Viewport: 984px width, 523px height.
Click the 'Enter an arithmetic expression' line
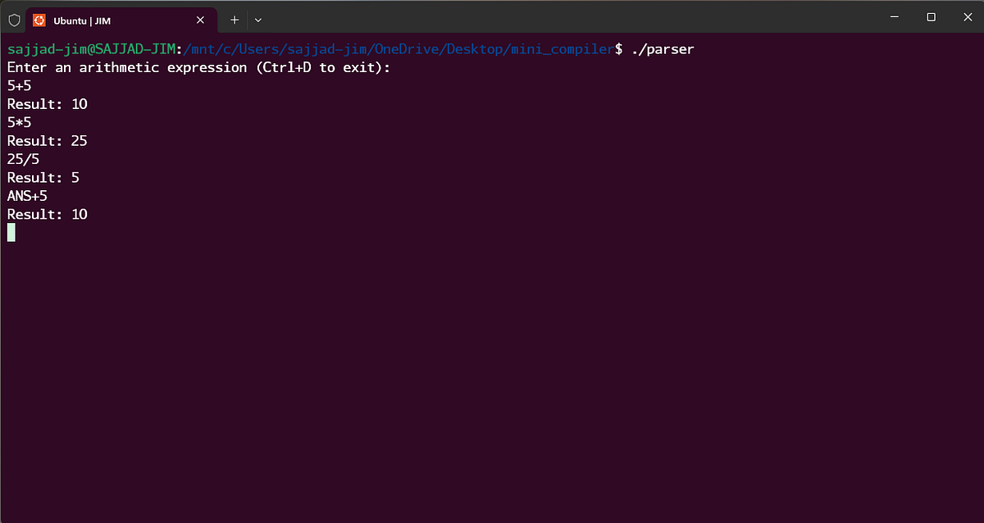(x=197, y=66)
